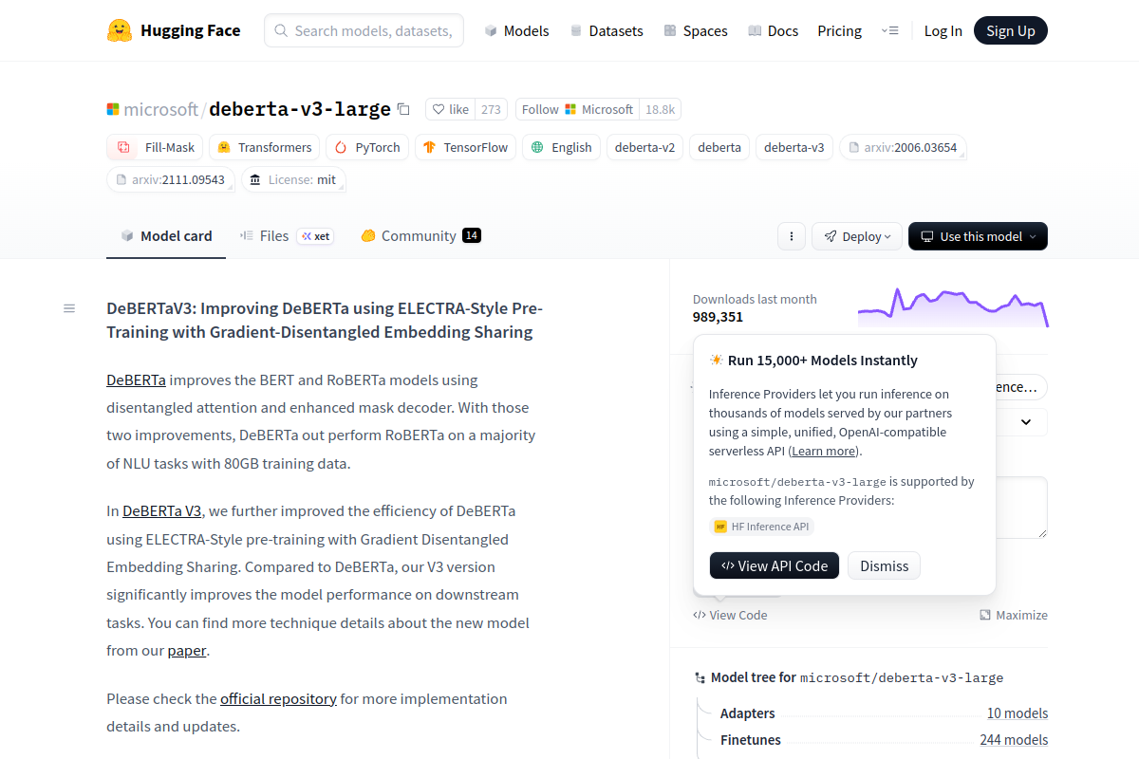Like the deberta-v3-large model
The height and width of the screenshot is (759, 1139).
449,109
